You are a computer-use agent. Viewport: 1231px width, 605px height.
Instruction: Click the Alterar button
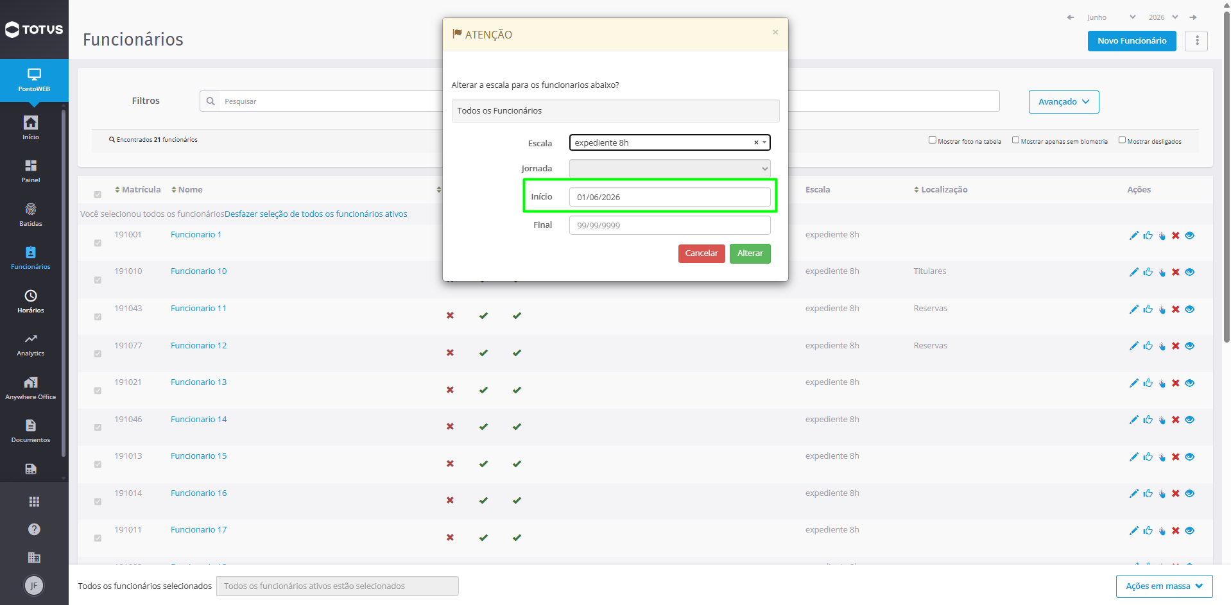(x=750, y=253)
